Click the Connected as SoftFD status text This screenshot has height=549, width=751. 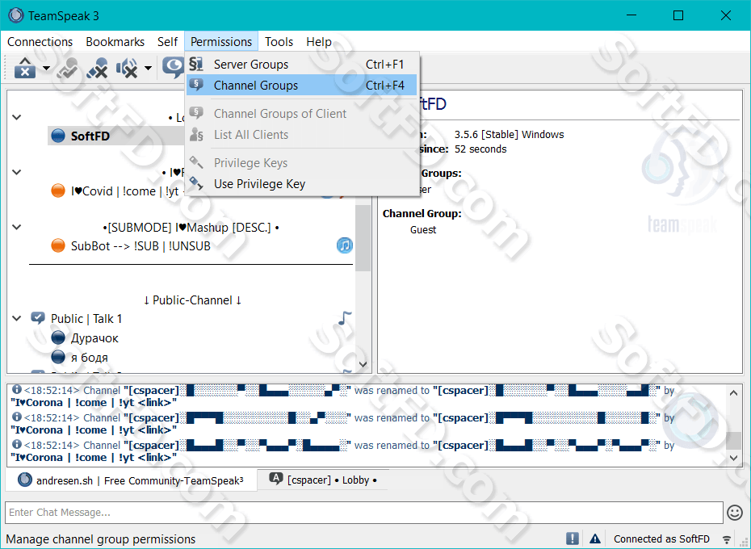point(661,539)
